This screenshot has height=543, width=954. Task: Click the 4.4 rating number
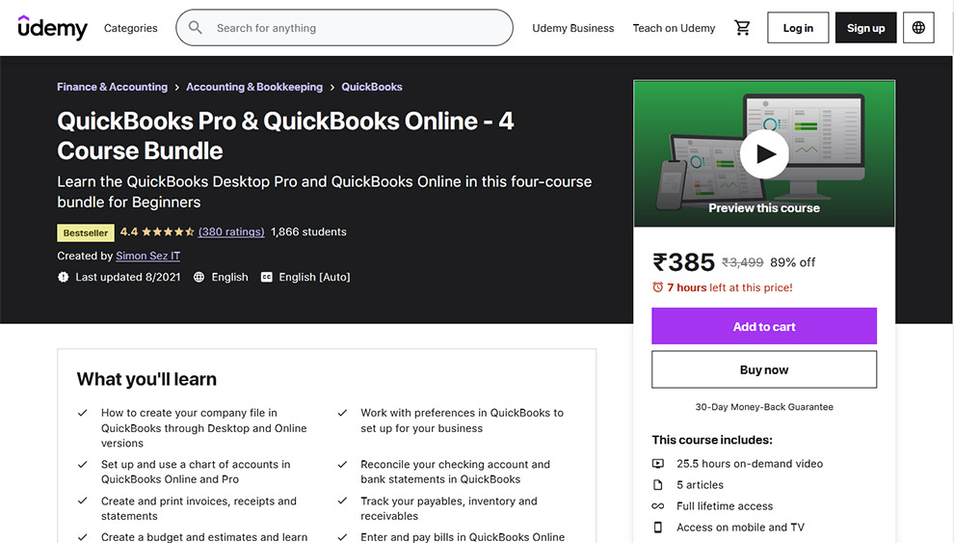(129, 231)
